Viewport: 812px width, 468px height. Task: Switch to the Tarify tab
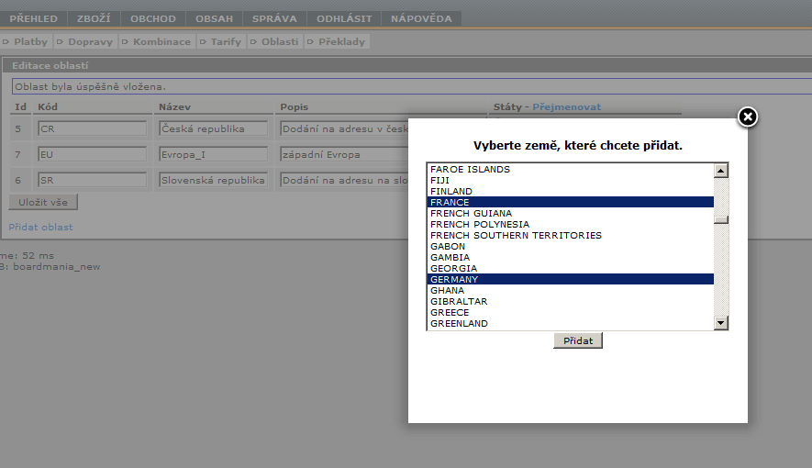[221, 41]
